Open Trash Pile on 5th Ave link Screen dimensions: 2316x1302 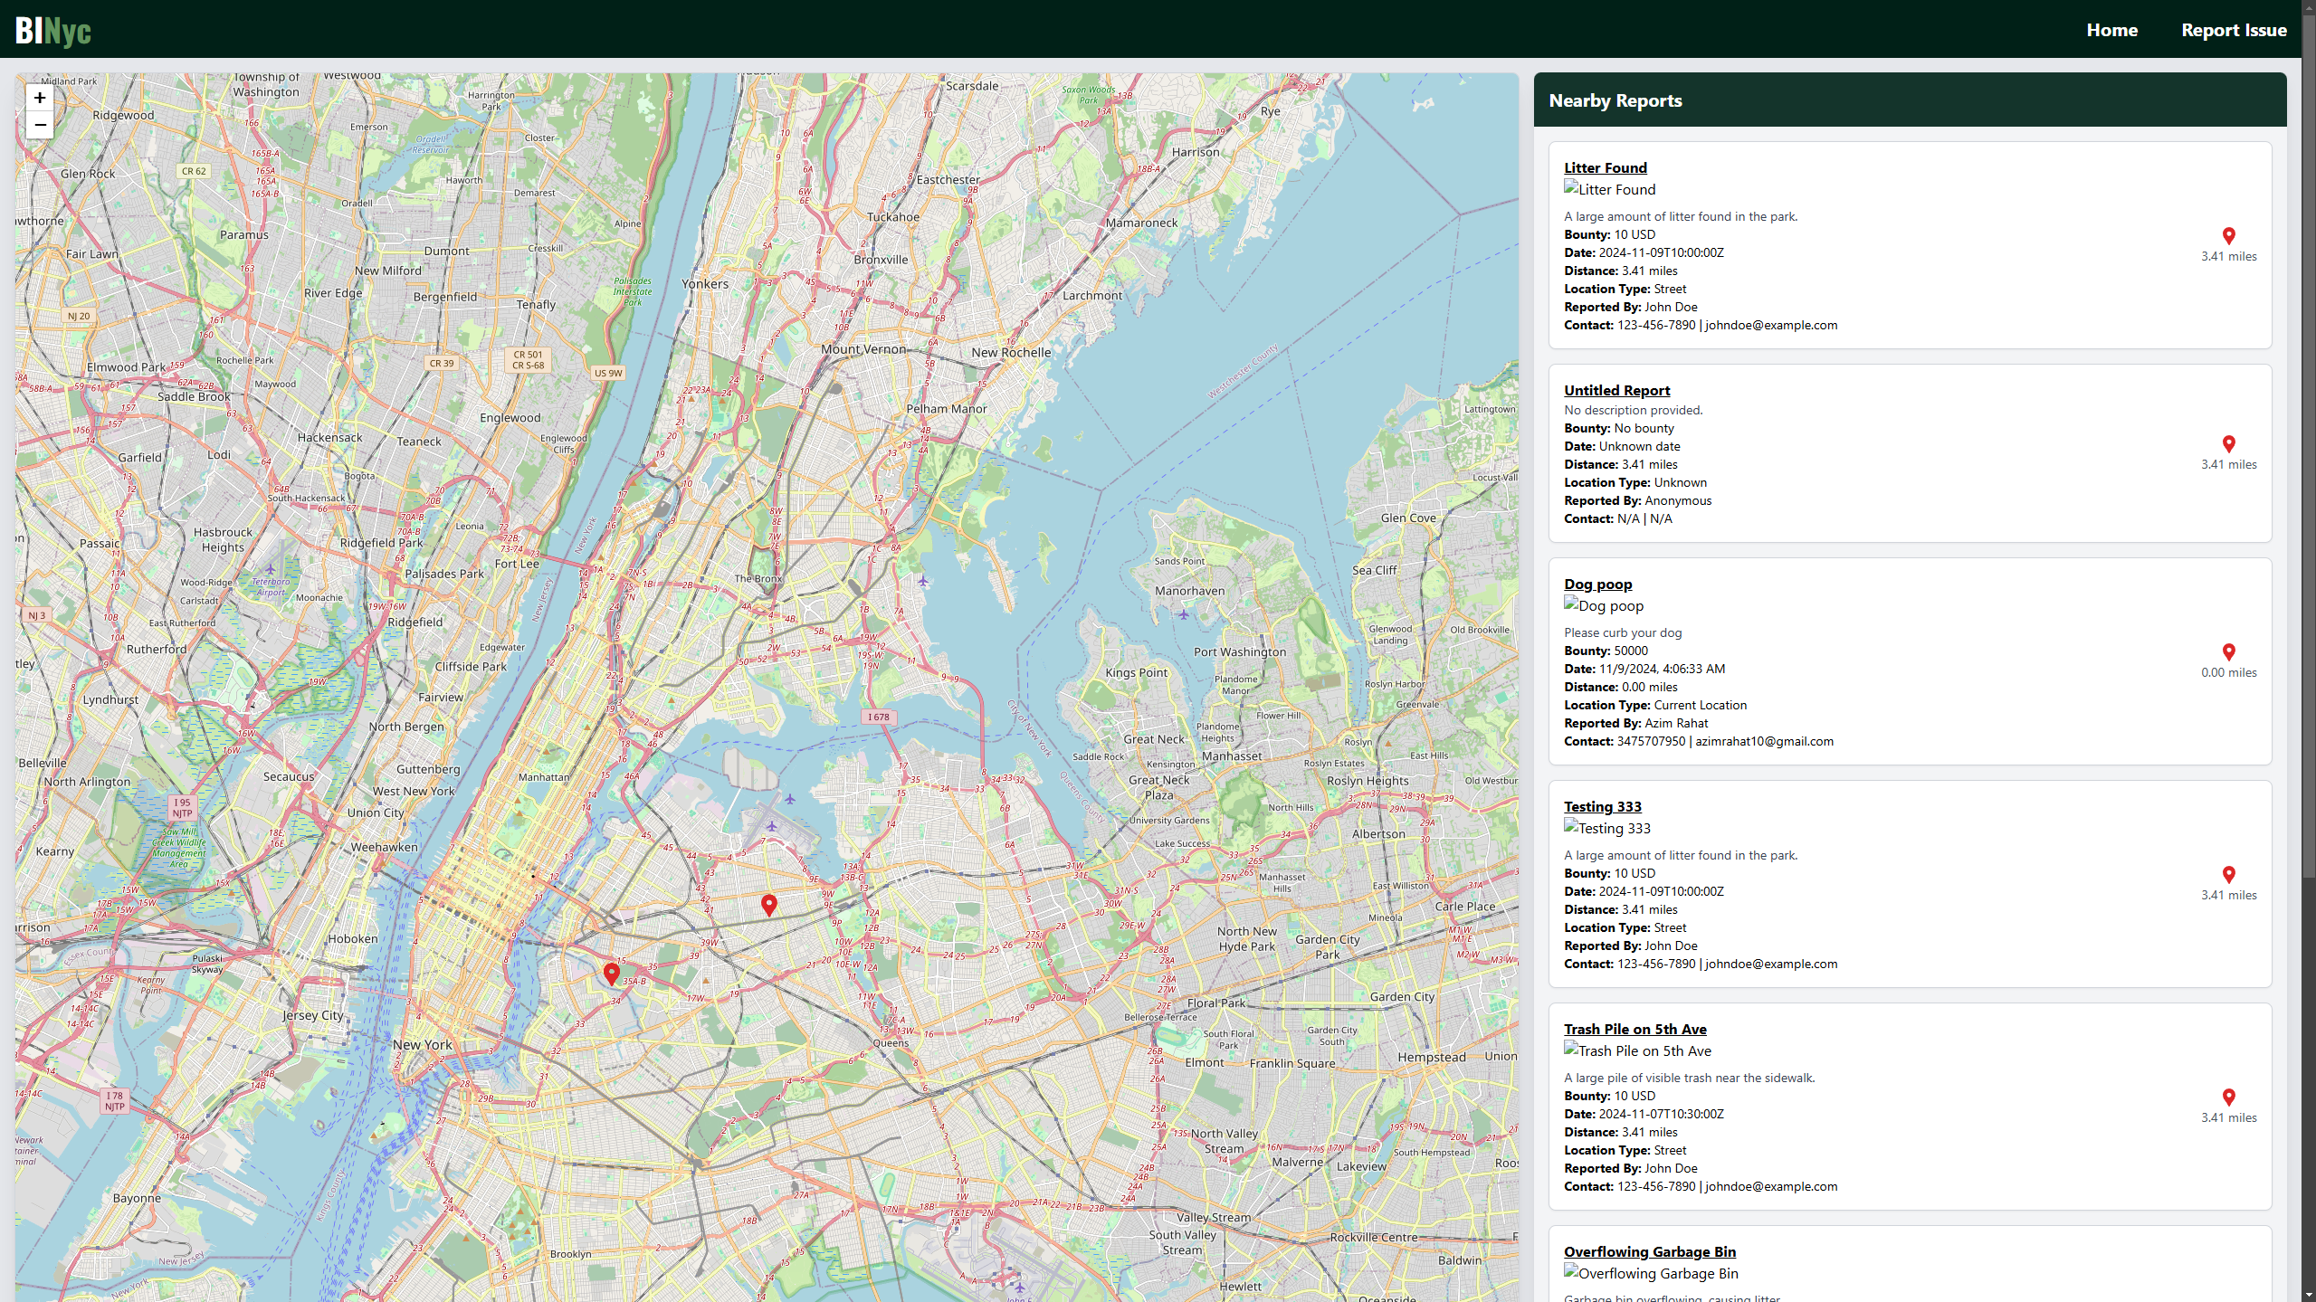click(x=1635, y=1029)
